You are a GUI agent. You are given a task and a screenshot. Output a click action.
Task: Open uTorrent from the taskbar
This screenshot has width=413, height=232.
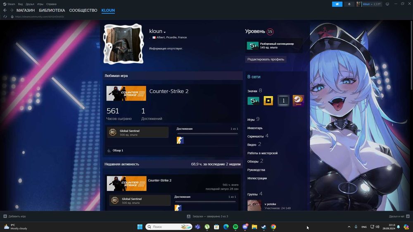207,227
